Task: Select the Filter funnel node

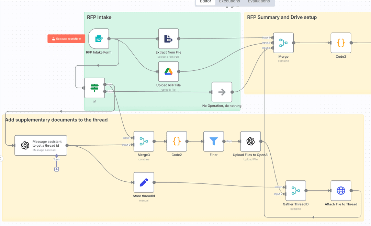Action: tap(213, 141)
